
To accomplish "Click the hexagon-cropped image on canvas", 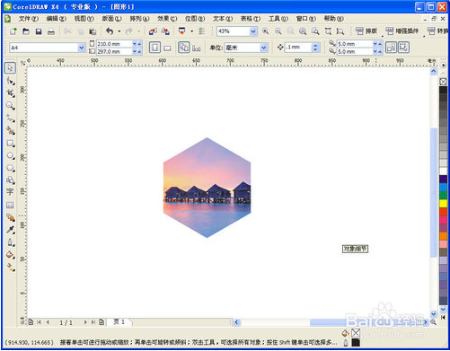I will click(x=207, y=188).
